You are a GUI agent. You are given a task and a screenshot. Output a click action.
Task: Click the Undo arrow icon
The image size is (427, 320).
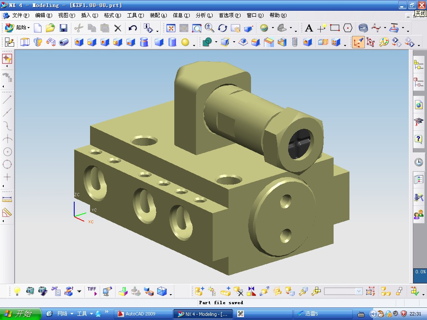133,28
